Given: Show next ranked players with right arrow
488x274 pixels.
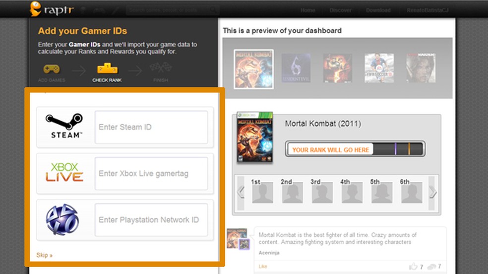Looking at the screenshot, I should pyautogui.click(x=432, y=192).
